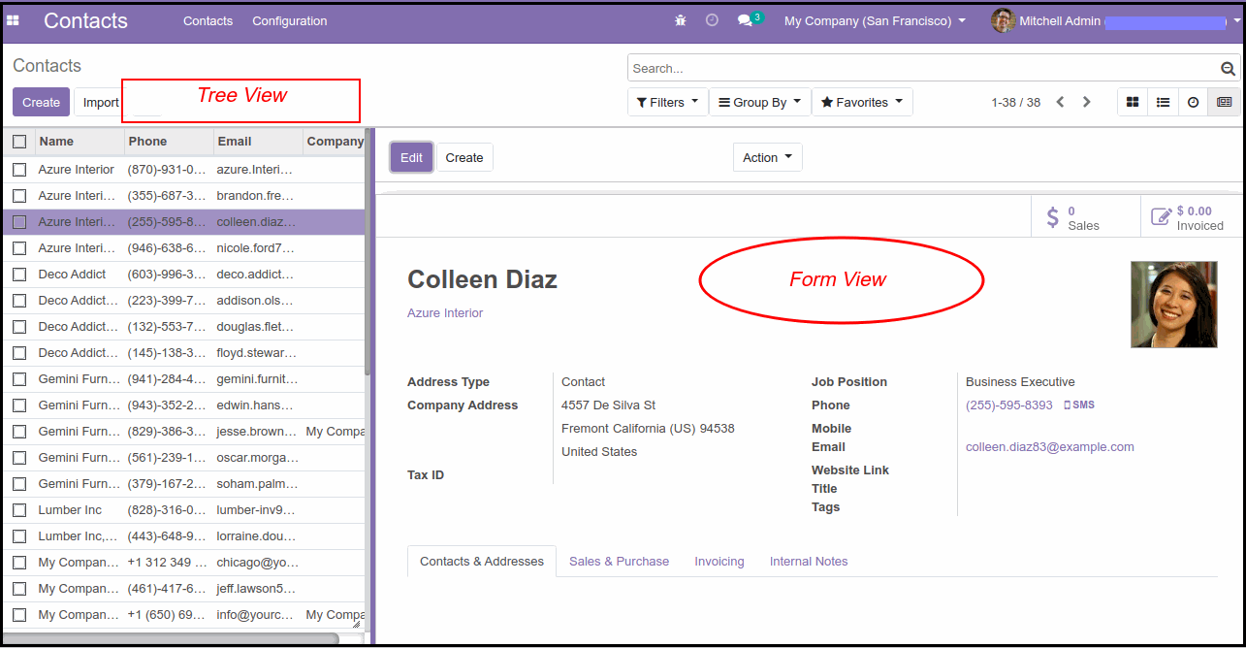Open the Action dropdown

tap(768, 157)
